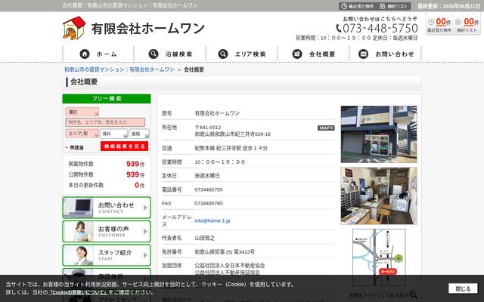Open 沿線検索 navigation item
The width and height of the screenshot is (484, 302).
pos(170,54)
